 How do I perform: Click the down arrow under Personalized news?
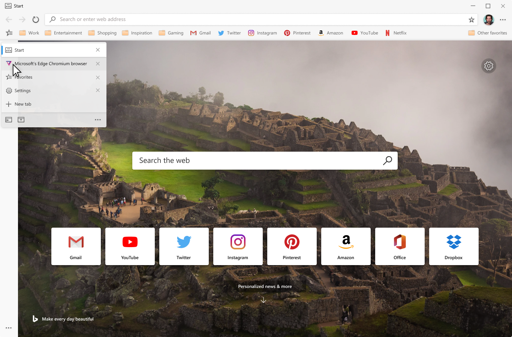coord(263,300)
